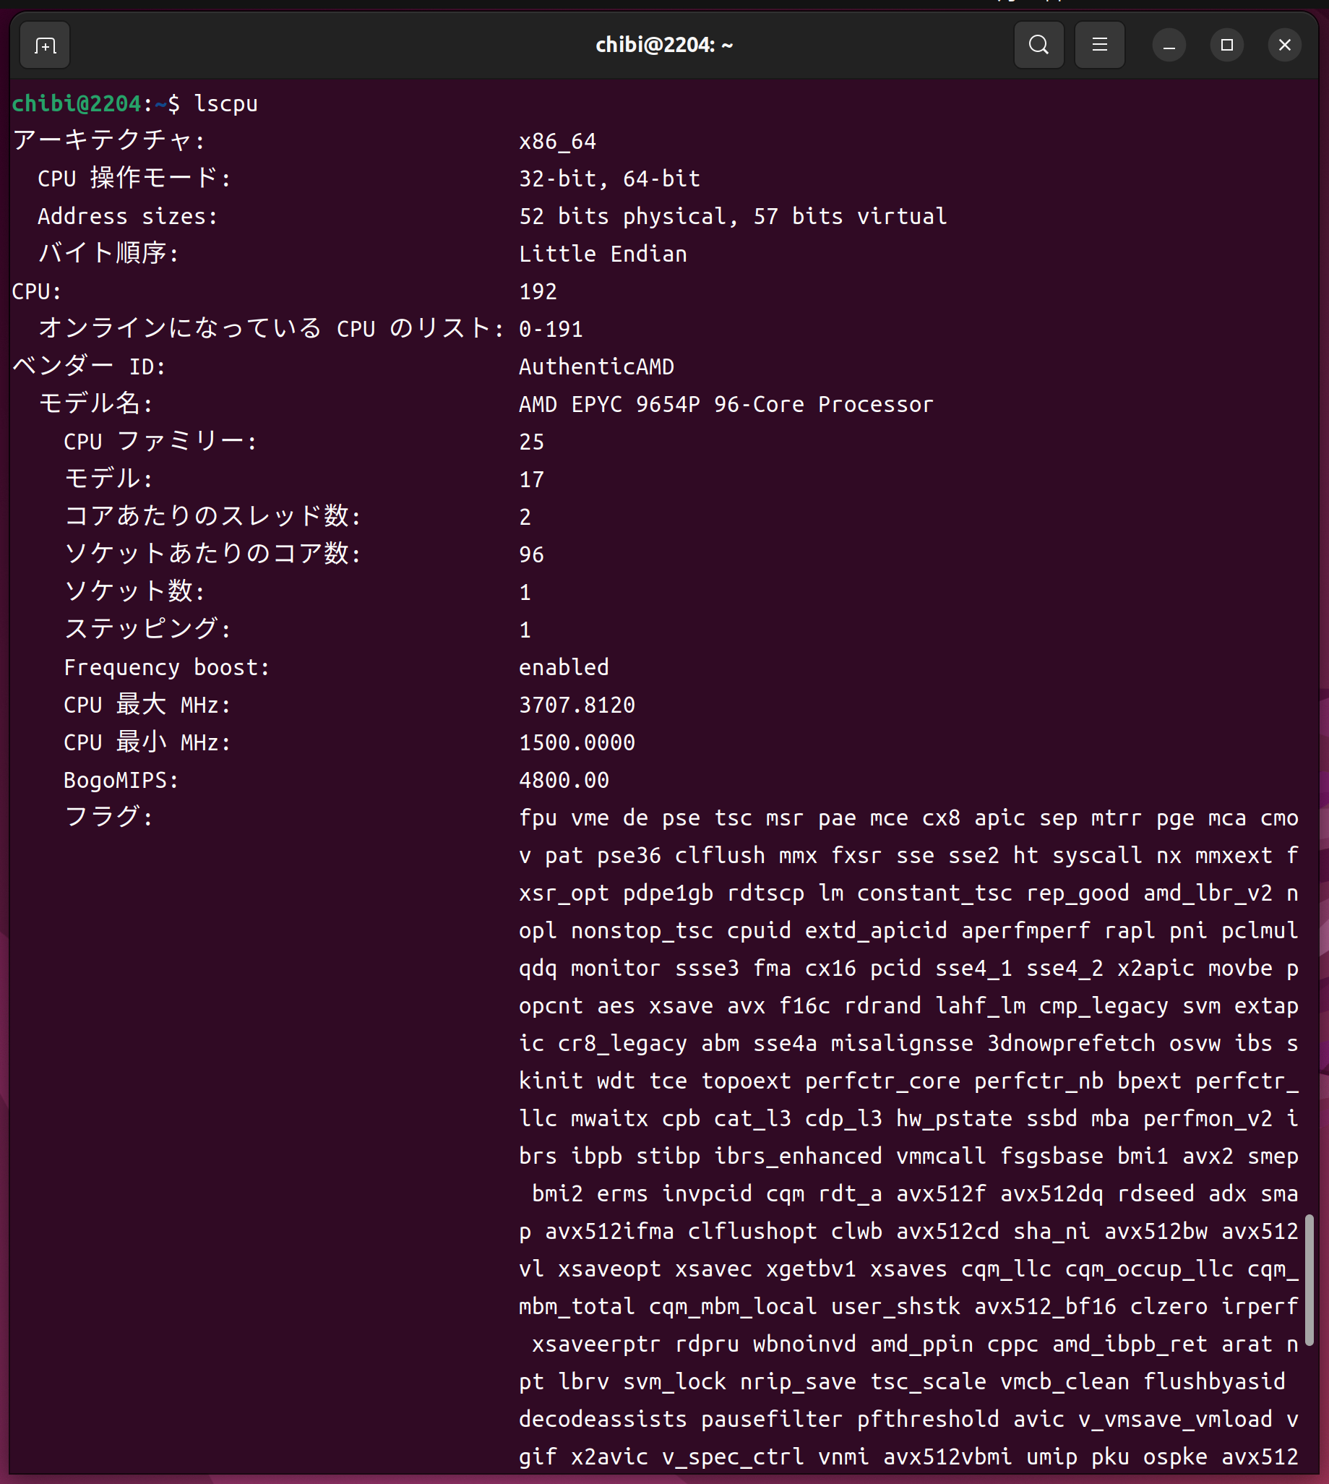Click the Little Endian value
The width and height of the screenshot is (1329, 1484).
(603, 254)
